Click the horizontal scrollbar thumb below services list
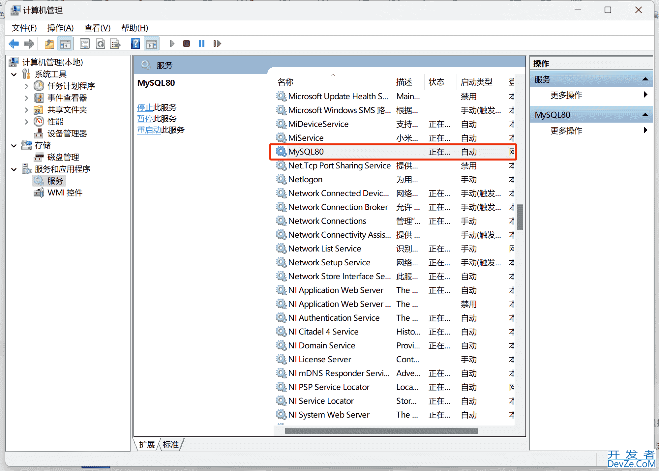The image size is (659, 471). point(381,431)
